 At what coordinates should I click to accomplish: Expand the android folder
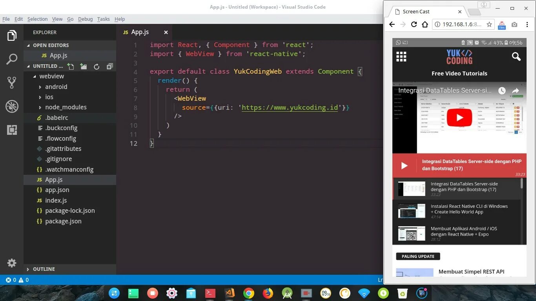pyautogui.click(x=56, y=87)
